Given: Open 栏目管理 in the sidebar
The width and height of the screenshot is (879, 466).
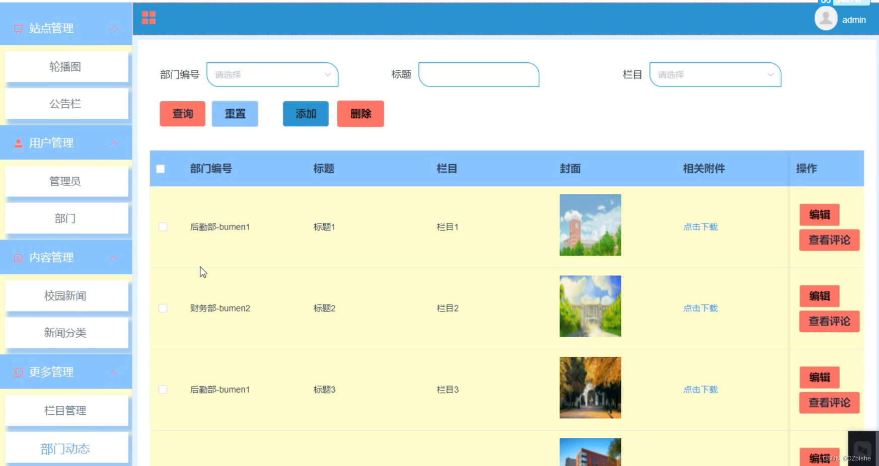Looking at the screenshot, I should point(66,411).
